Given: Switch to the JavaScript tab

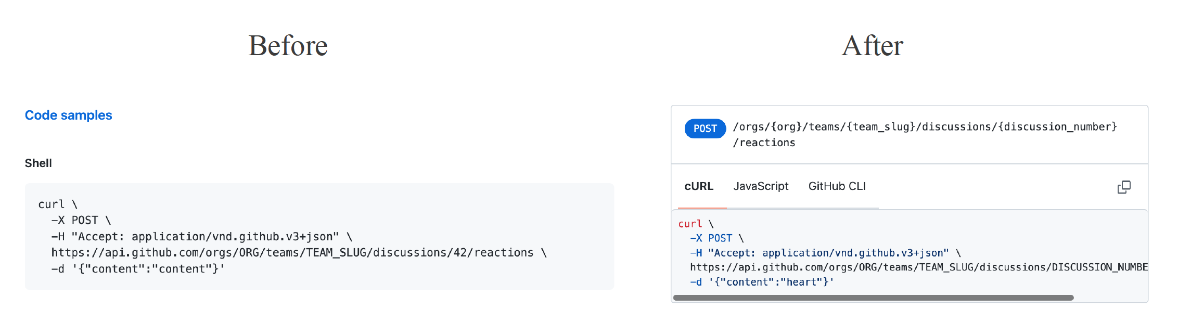Looking at the screenshot, I should pyautogui.click(x=761, y=186).
